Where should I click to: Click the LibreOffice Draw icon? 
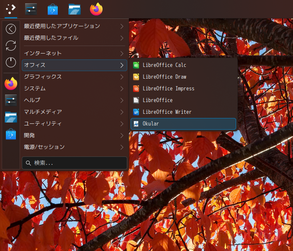[x=136, y=77]
